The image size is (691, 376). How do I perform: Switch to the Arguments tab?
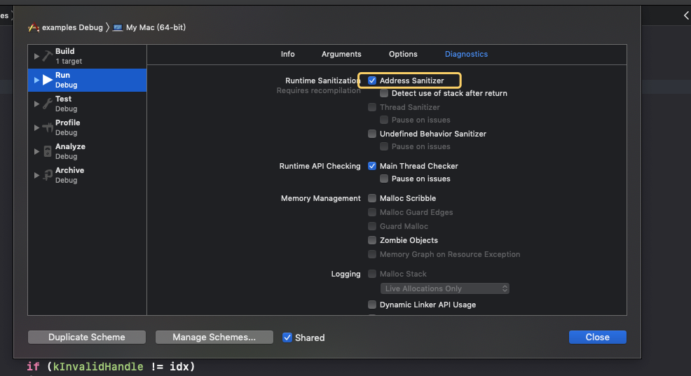click(341, 54)
